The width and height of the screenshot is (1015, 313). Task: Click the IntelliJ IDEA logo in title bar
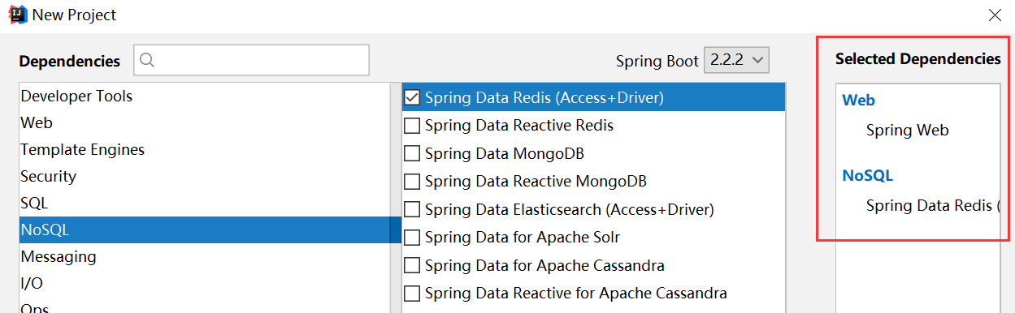[x=18, y=15]
